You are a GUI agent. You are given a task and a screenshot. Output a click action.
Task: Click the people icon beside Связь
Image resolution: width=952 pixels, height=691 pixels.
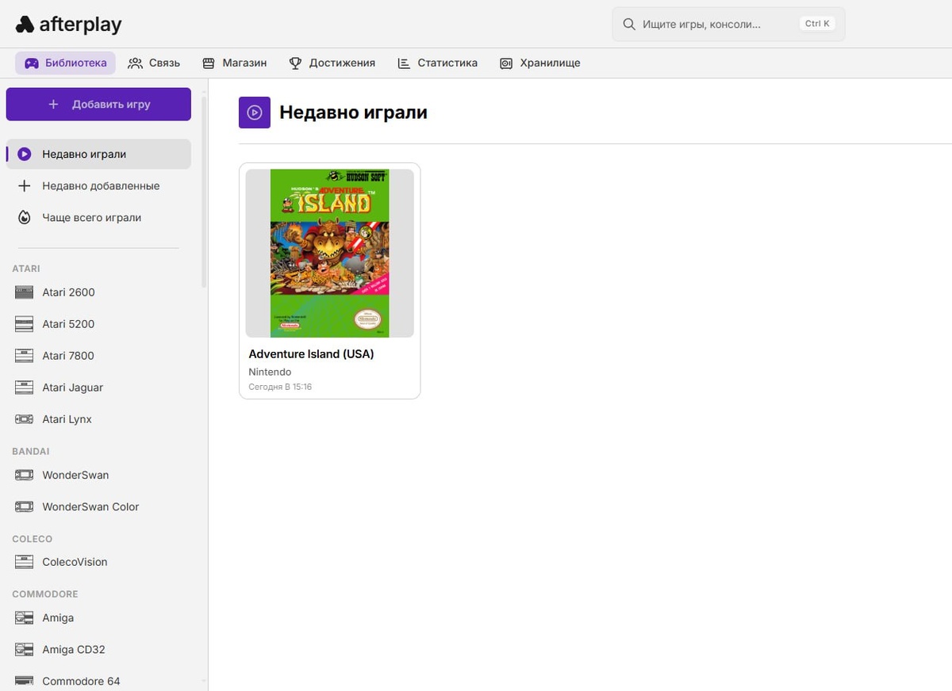[136, 63]
